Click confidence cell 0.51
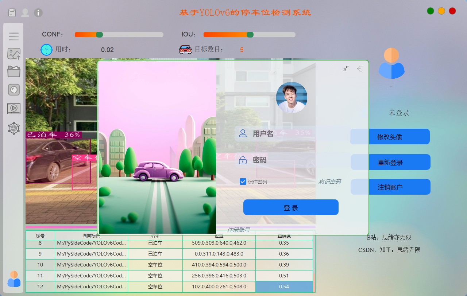This screenshot has width=467, height=296. [284, 276]
